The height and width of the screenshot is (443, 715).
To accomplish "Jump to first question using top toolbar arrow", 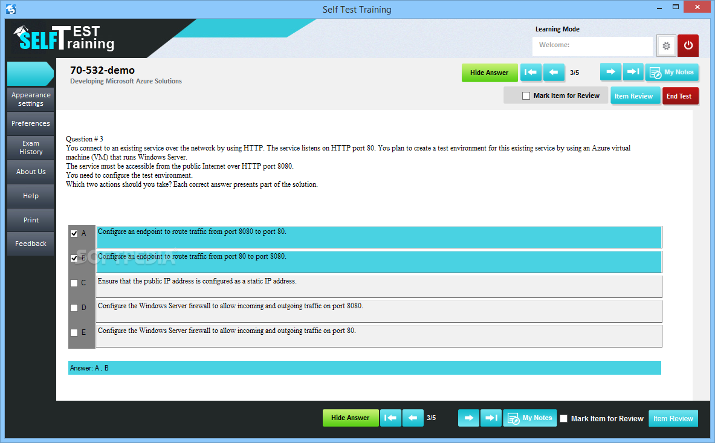I will click(531, 73).
